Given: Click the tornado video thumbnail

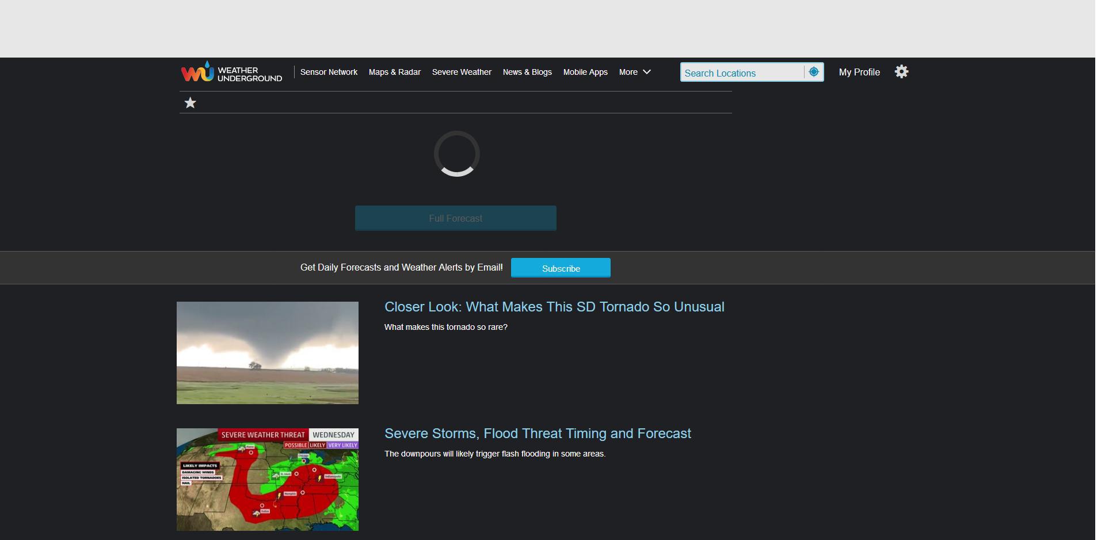Looking at the screenshot, I should tap(267, 352).
